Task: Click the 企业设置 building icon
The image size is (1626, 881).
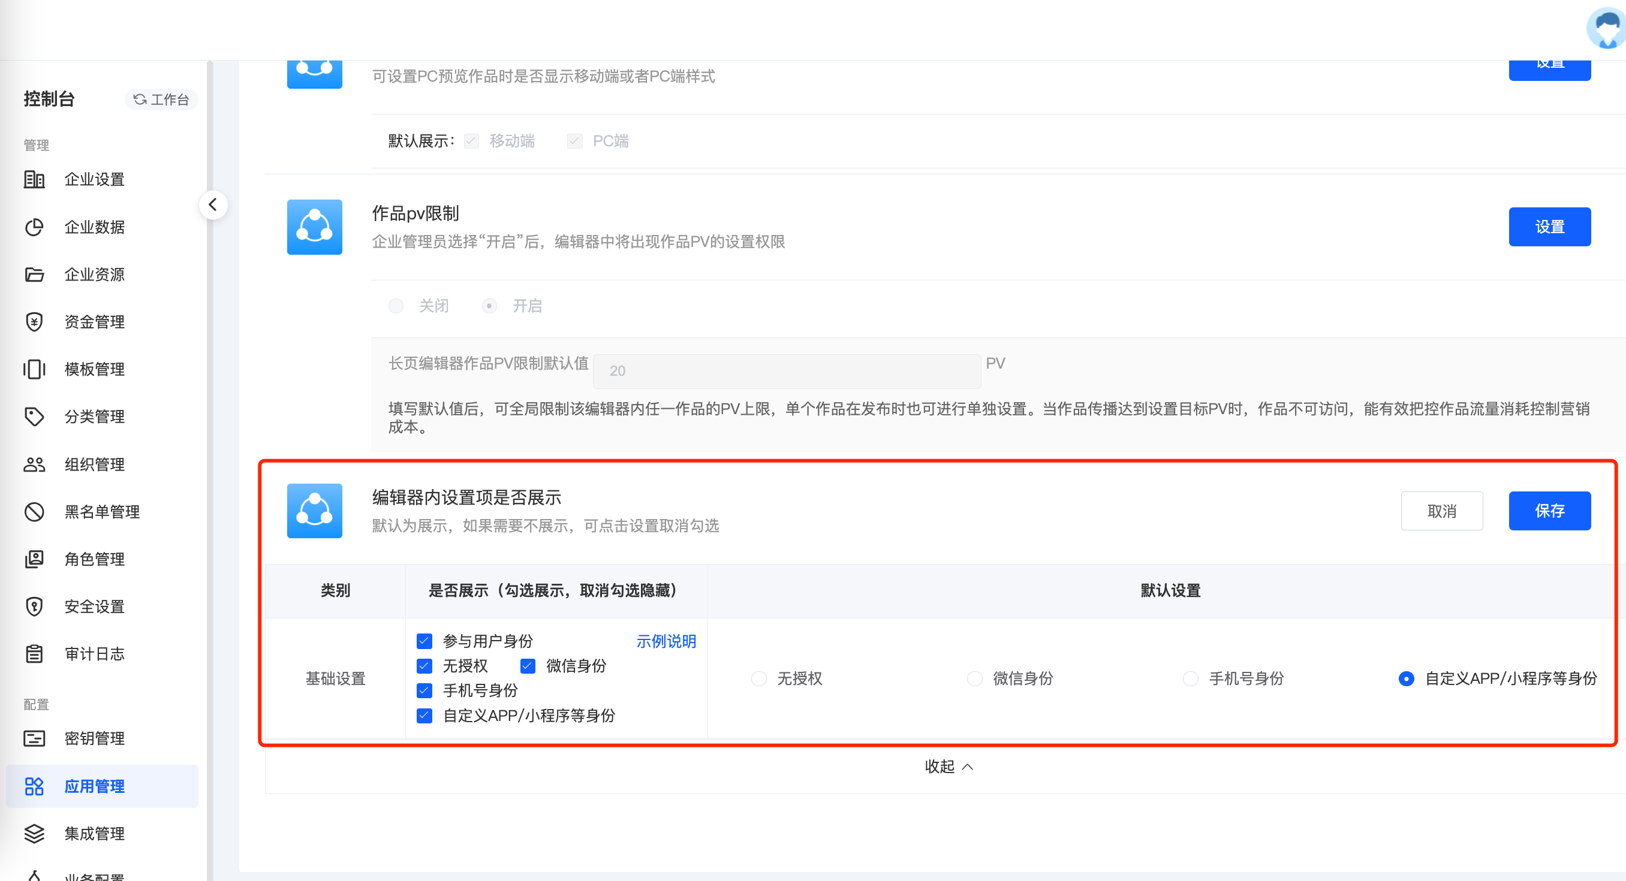Action: 34,179
